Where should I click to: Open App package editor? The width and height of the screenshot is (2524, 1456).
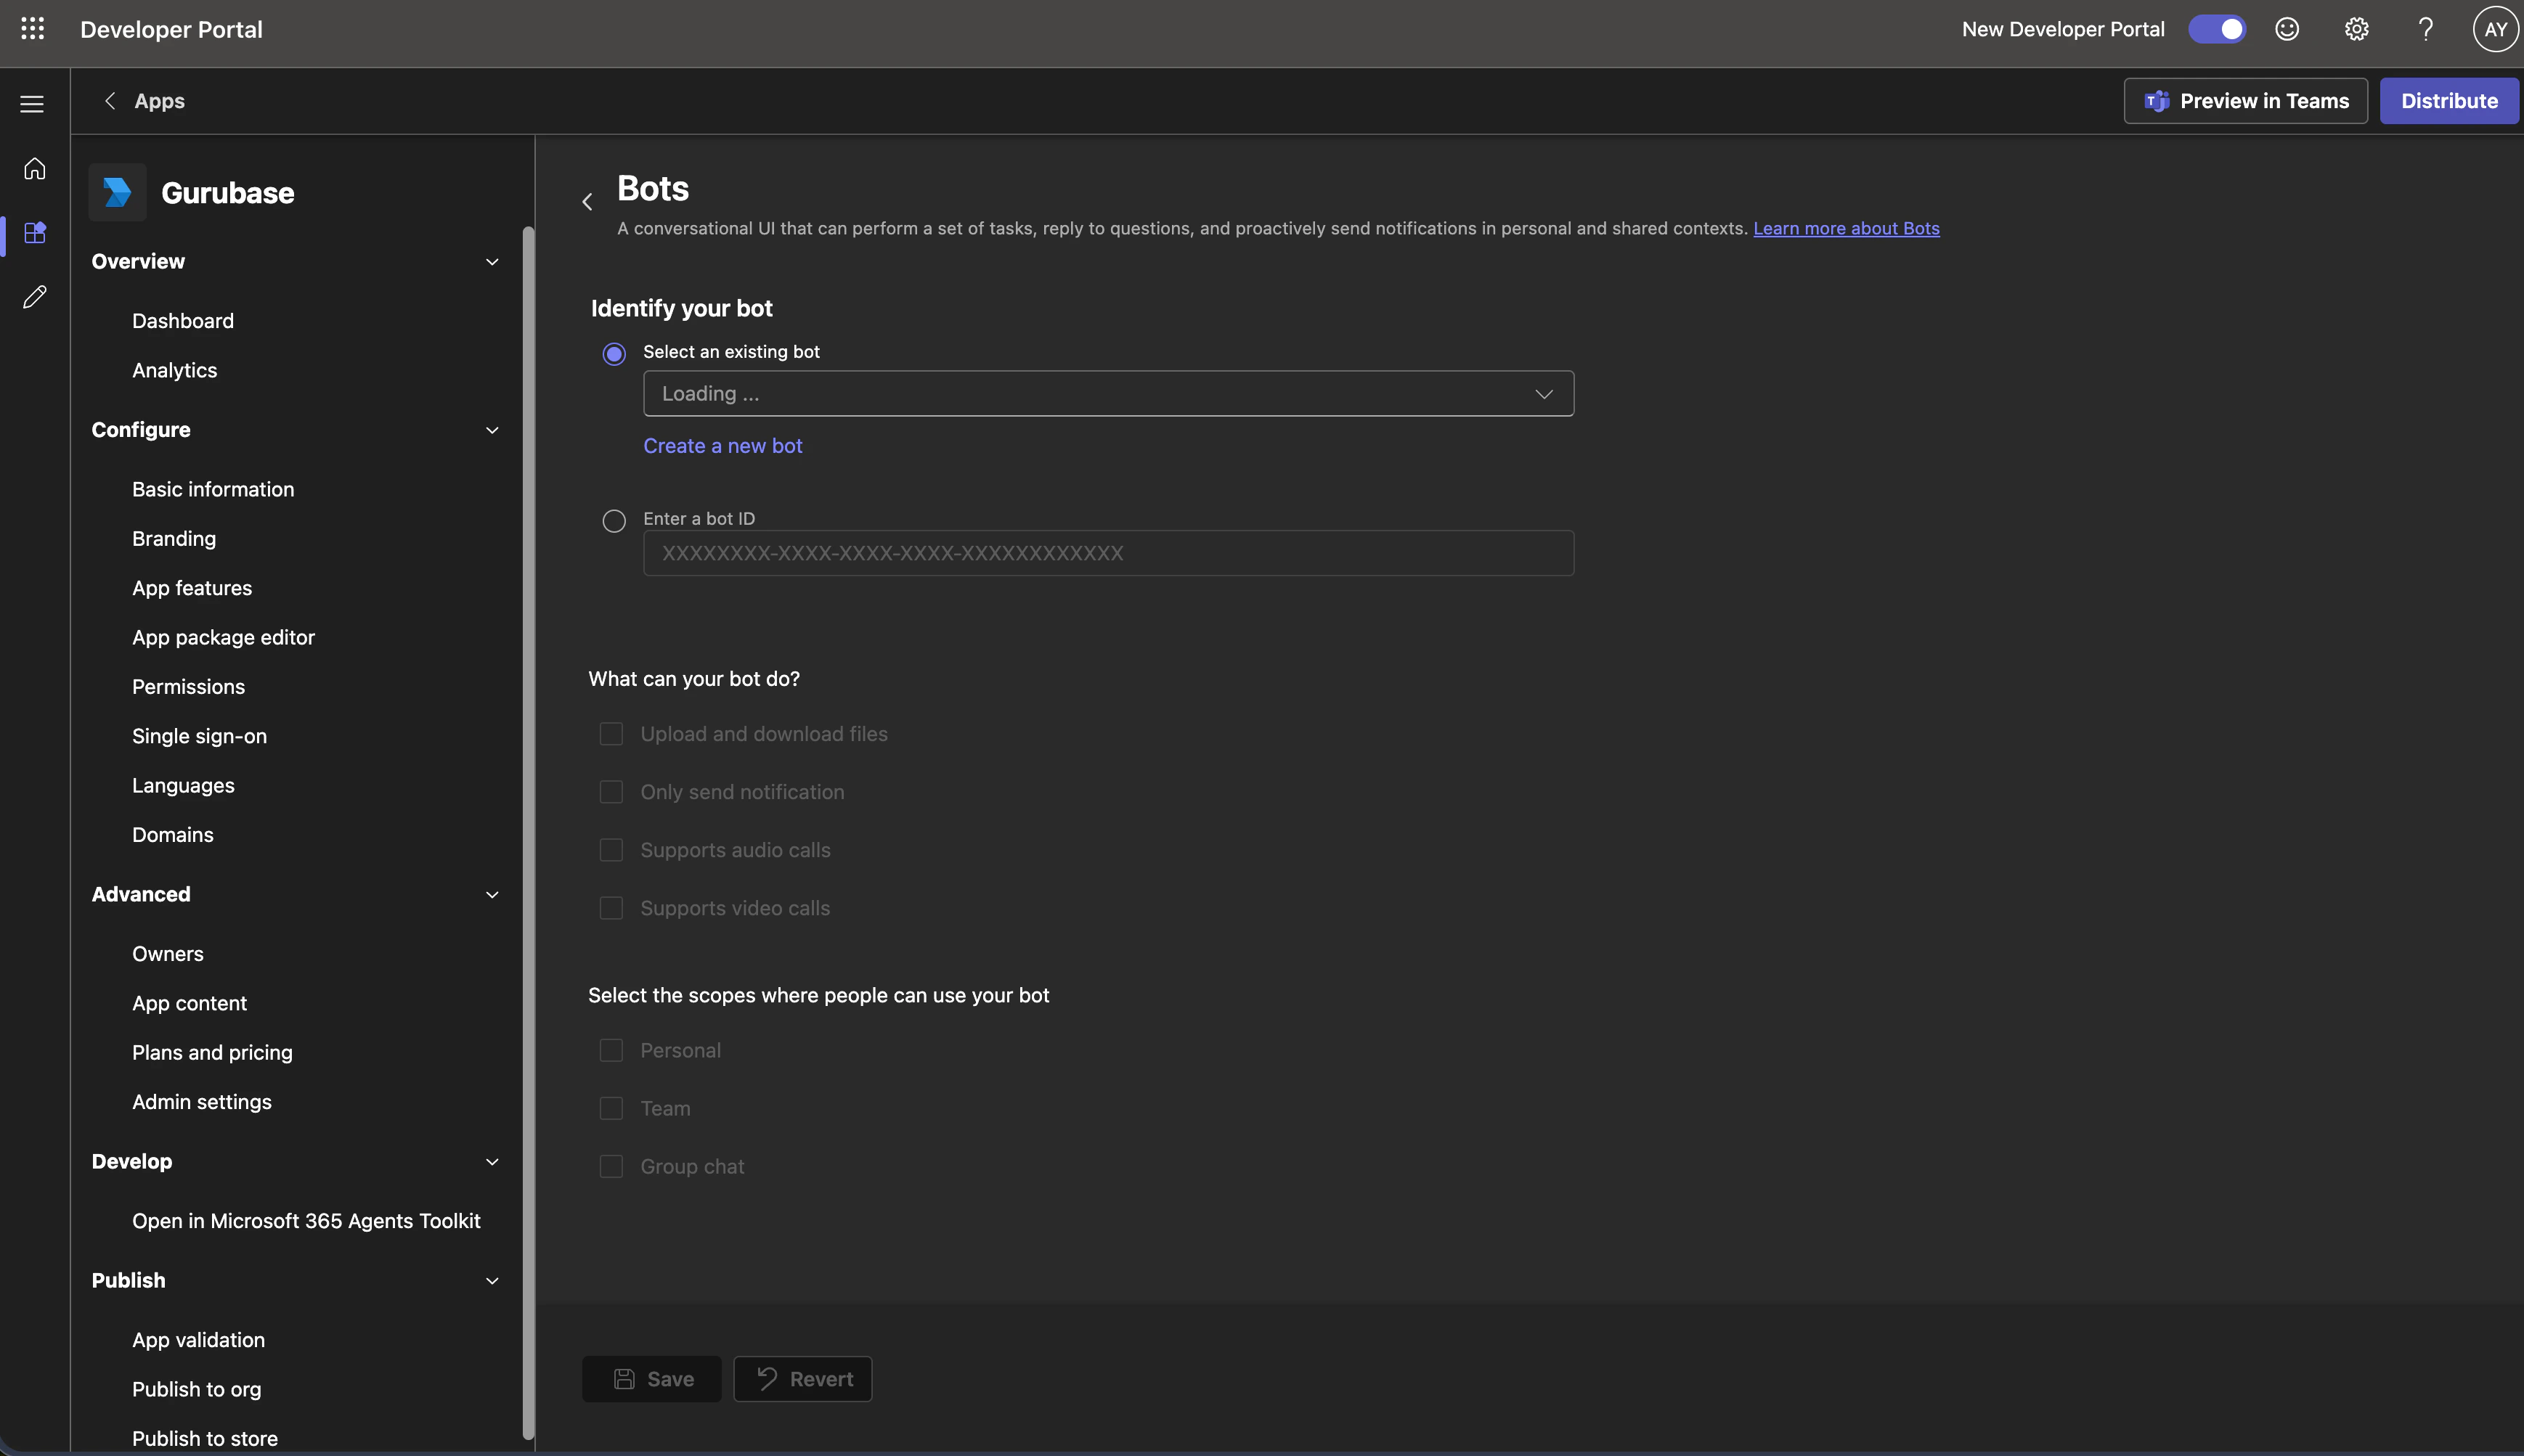[223, 637]
